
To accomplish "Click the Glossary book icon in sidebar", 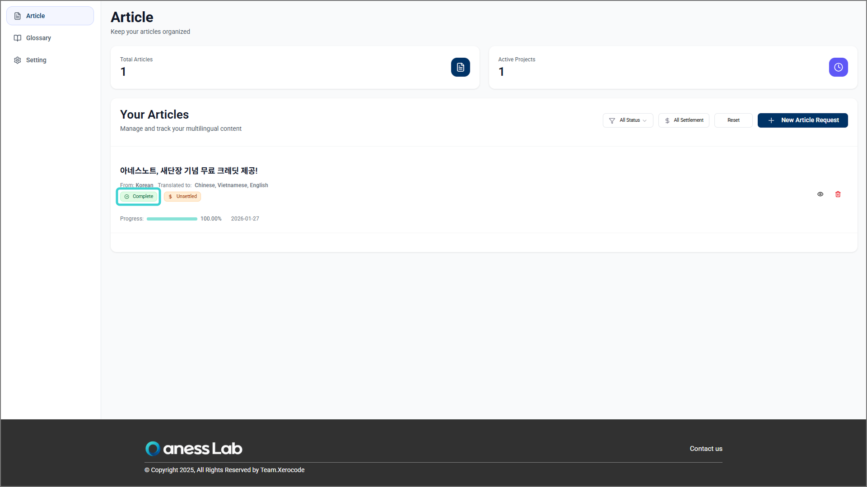I will tap(18, 38).
